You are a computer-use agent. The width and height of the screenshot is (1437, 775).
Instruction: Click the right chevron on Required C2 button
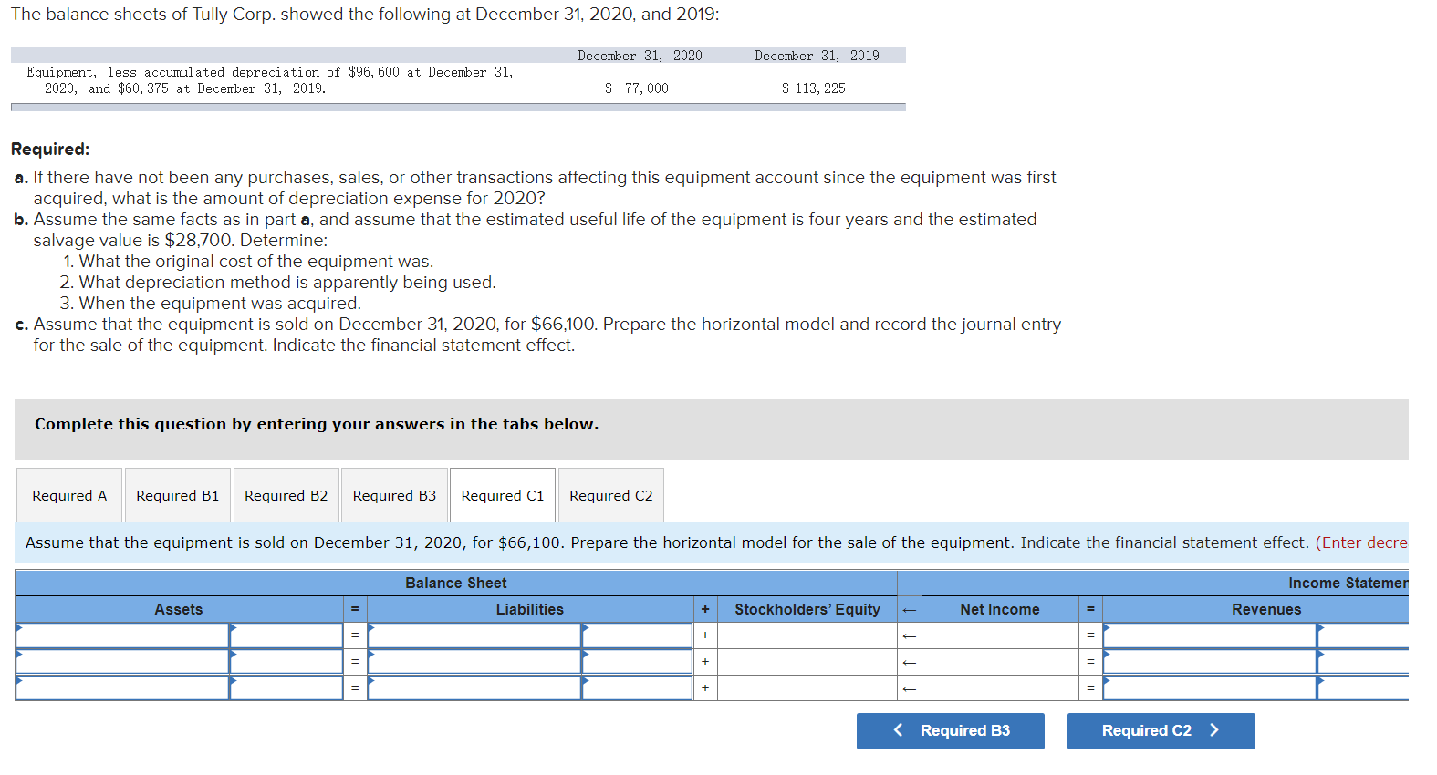[x=1214, y=730]
